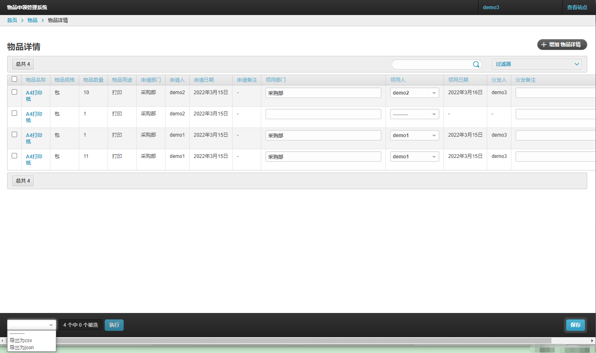Select the blank dashes action option
This screenshot has width=596, height=353.
pos(32,334)
